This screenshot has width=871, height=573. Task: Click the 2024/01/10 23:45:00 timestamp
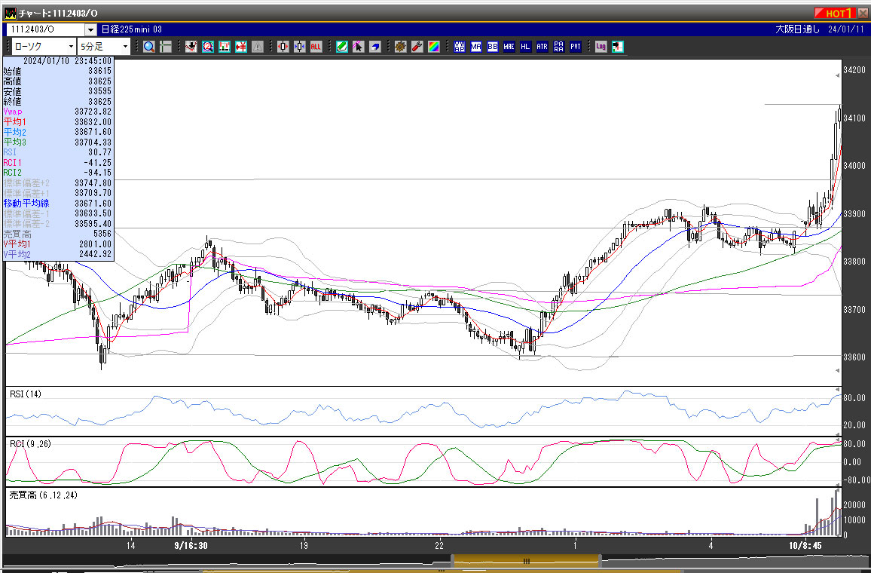click(x=67, y=61)
